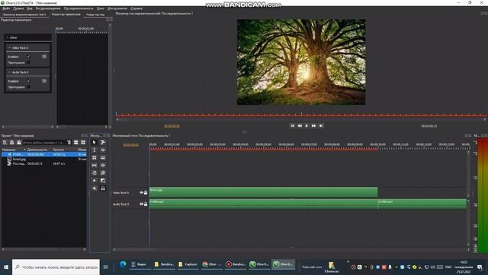Open the Windows Start menu
This screenshot has height=275, width=488.
[6, 267]
